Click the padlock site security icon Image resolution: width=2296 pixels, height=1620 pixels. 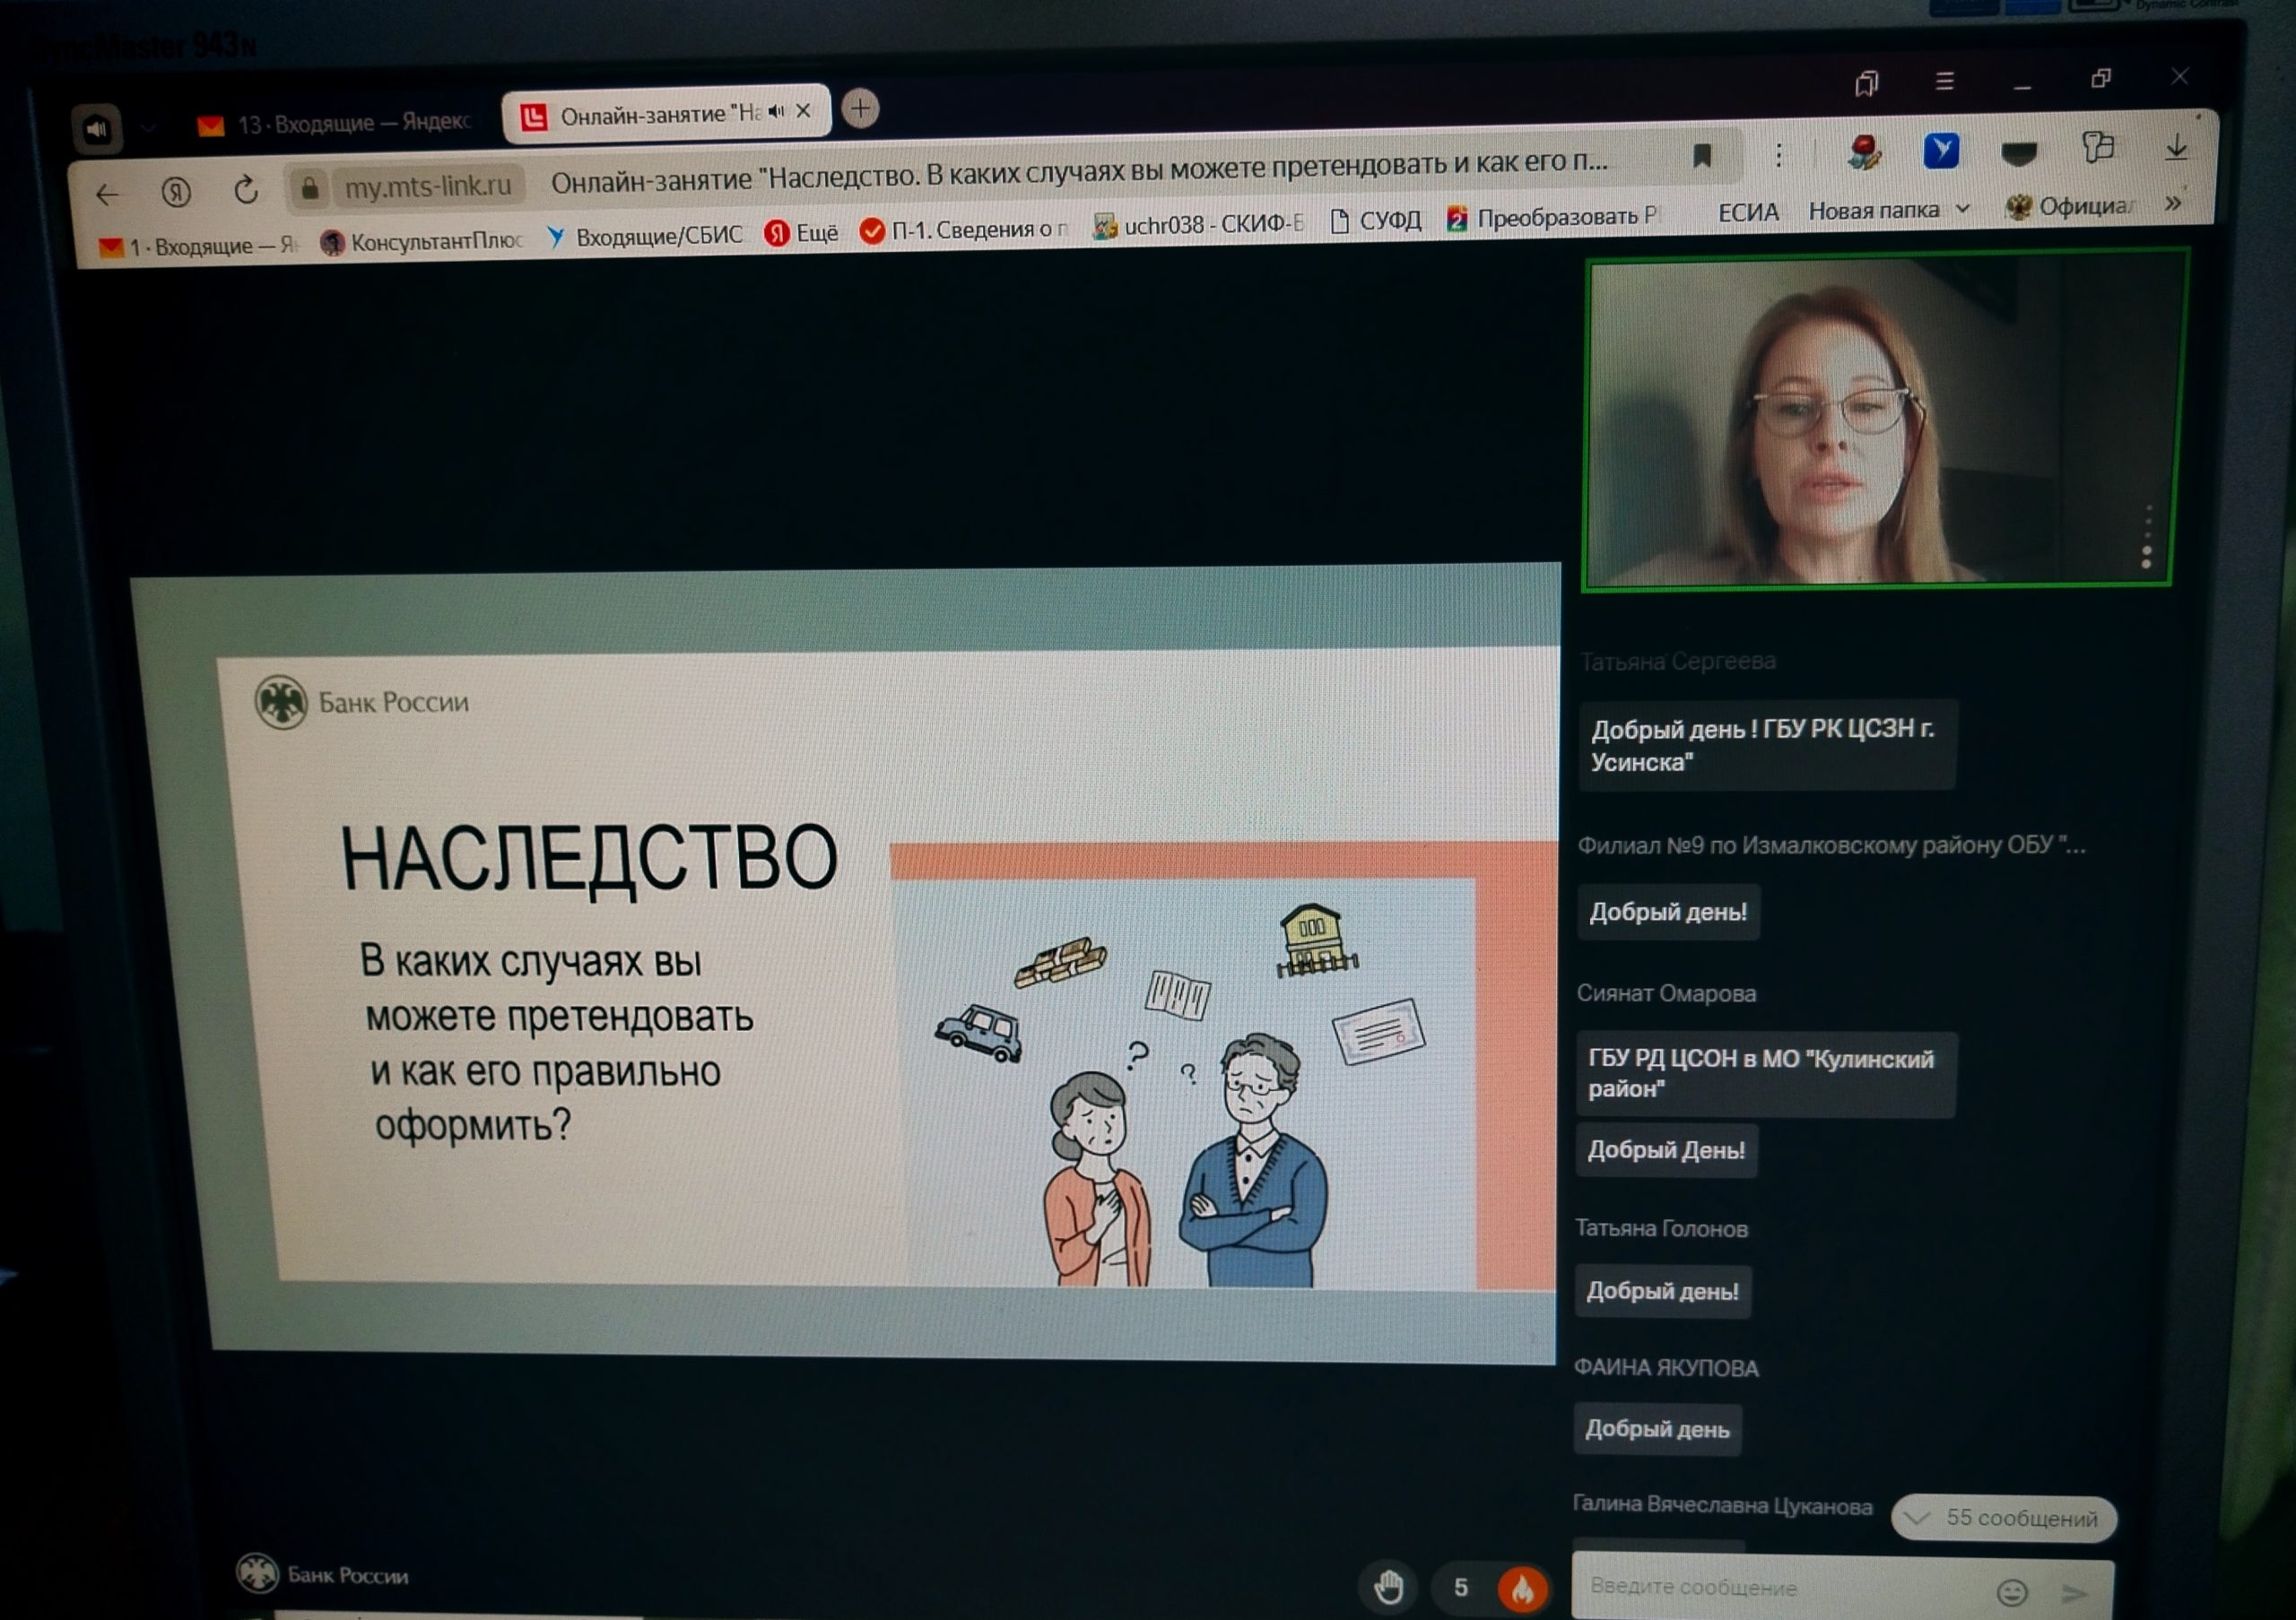pyautogui.click(x=310, y=188)
